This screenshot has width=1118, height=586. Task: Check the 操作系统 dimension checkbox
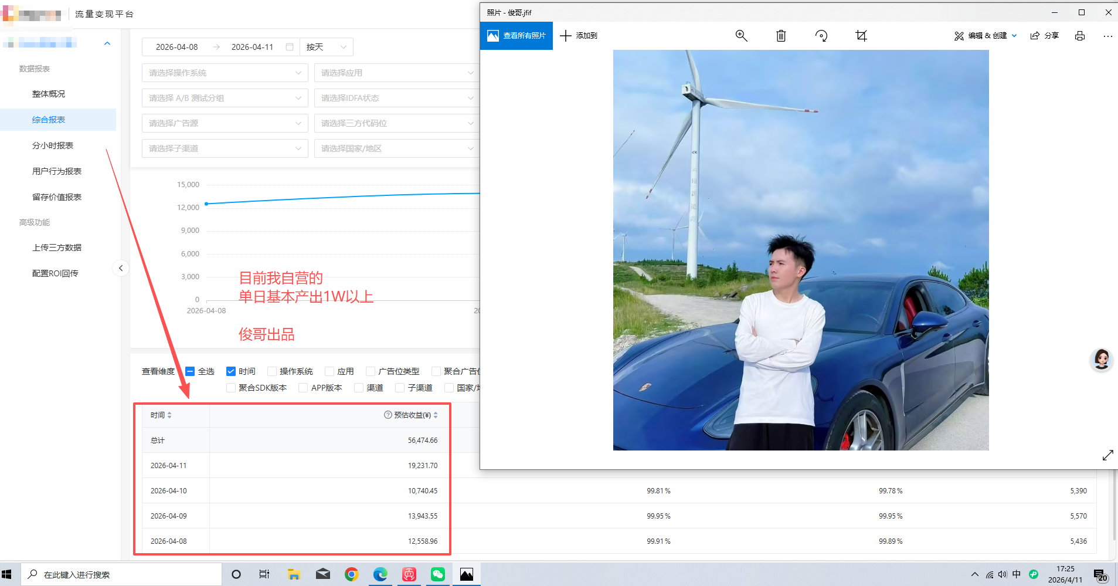pos(272,371)
